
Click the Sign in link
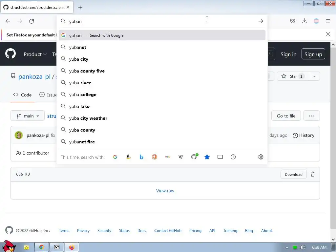click(x=288, y=54)
